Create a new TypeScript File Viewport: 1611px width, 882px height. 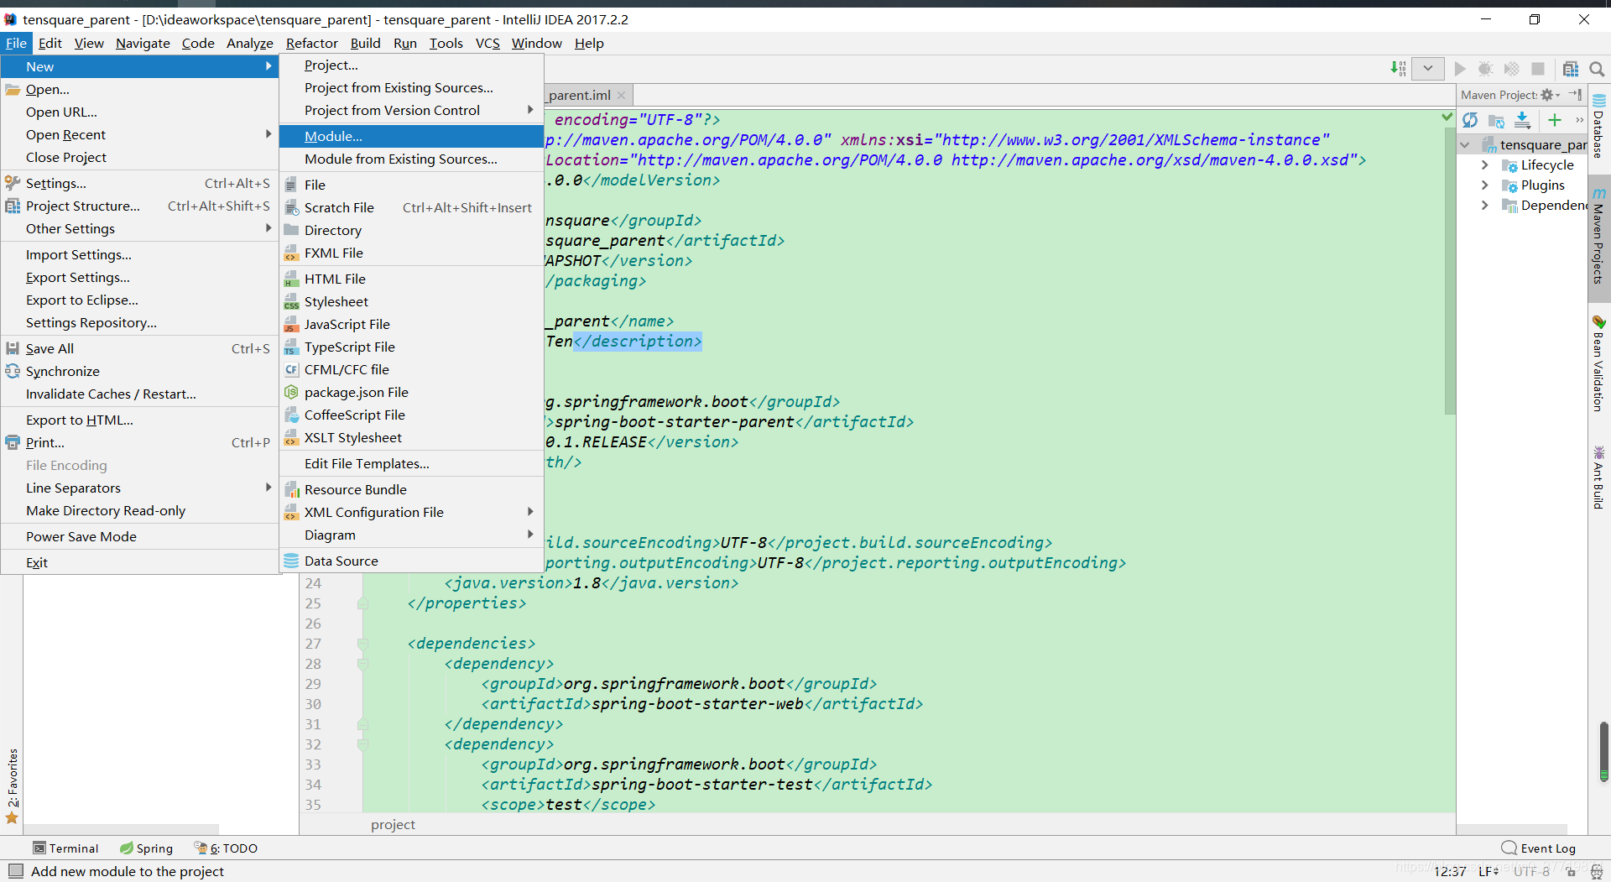coord(411,347)
